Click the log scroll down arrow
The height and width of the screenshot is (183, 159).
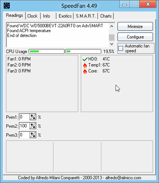click(x=111, y=44)
